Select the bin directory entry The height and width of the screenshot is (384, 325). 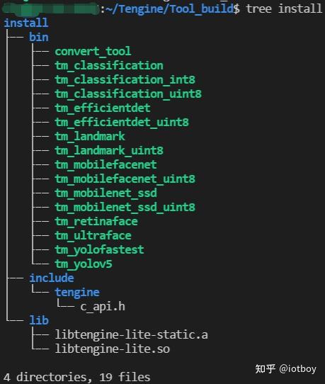point(39,38)
